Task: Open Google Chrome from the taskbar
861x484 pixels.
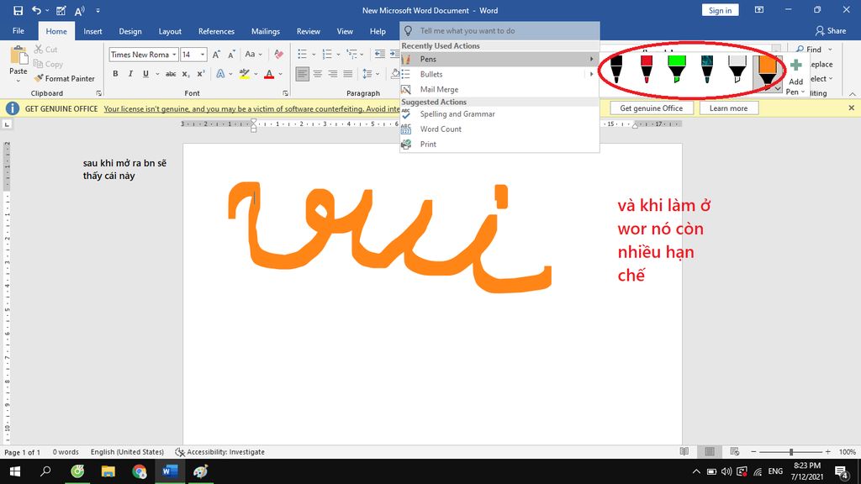Action: (x=139, y=471)
